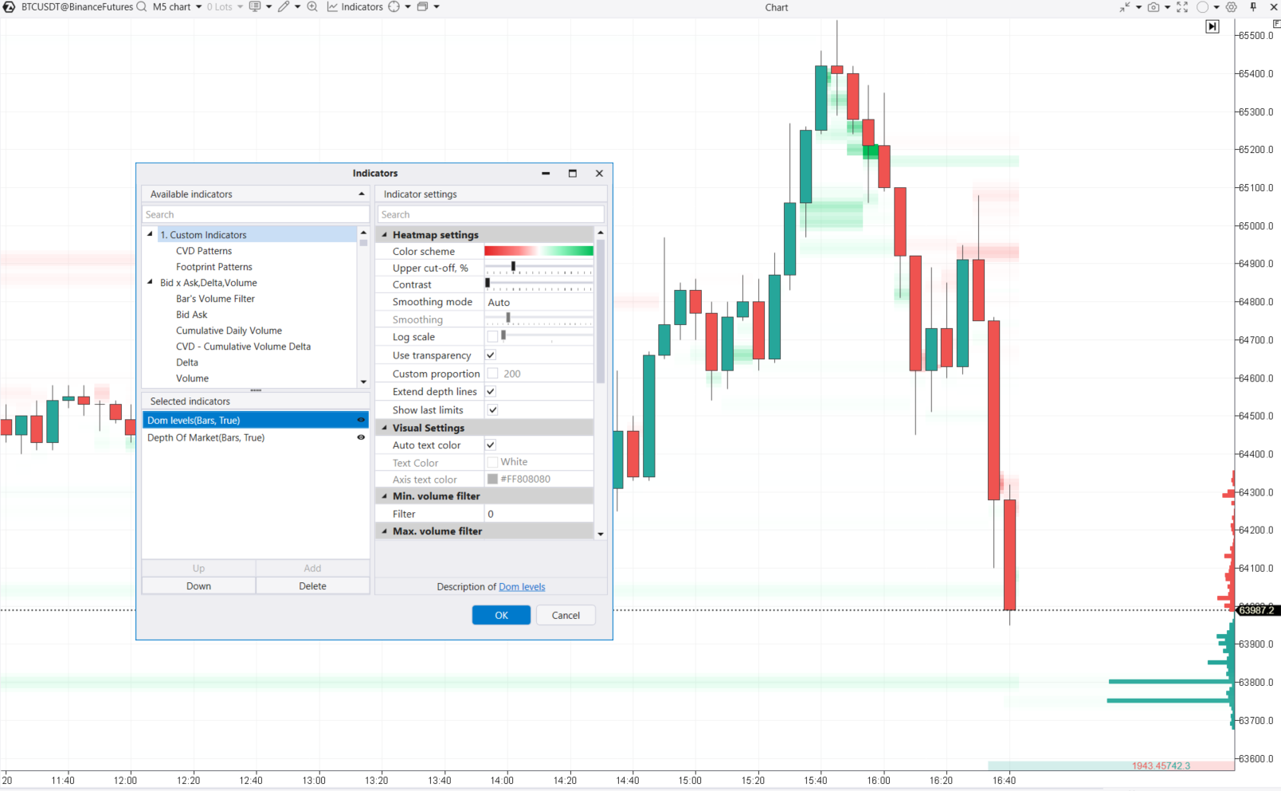
Task: Enter fullscreen using expand arrows icon
Action: tap(1181, 6)
